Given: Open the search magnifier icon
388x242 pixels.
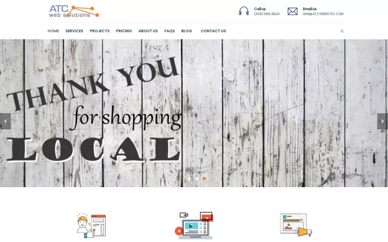Looking at the screenshot, I should coord(342,31).
